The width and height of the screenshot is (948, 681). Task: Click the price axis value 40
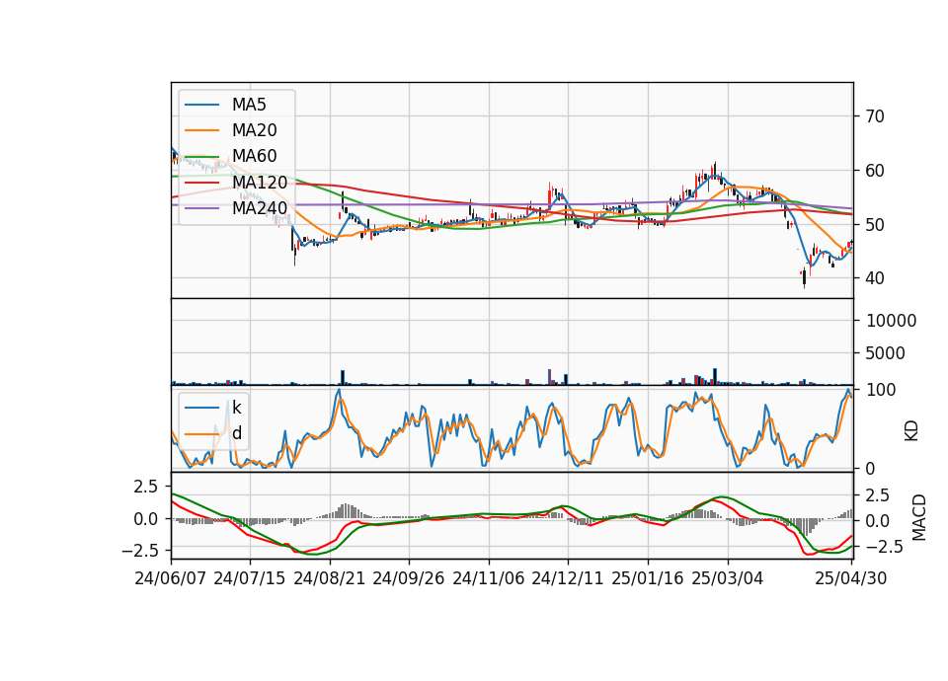[x=875, y=278]
